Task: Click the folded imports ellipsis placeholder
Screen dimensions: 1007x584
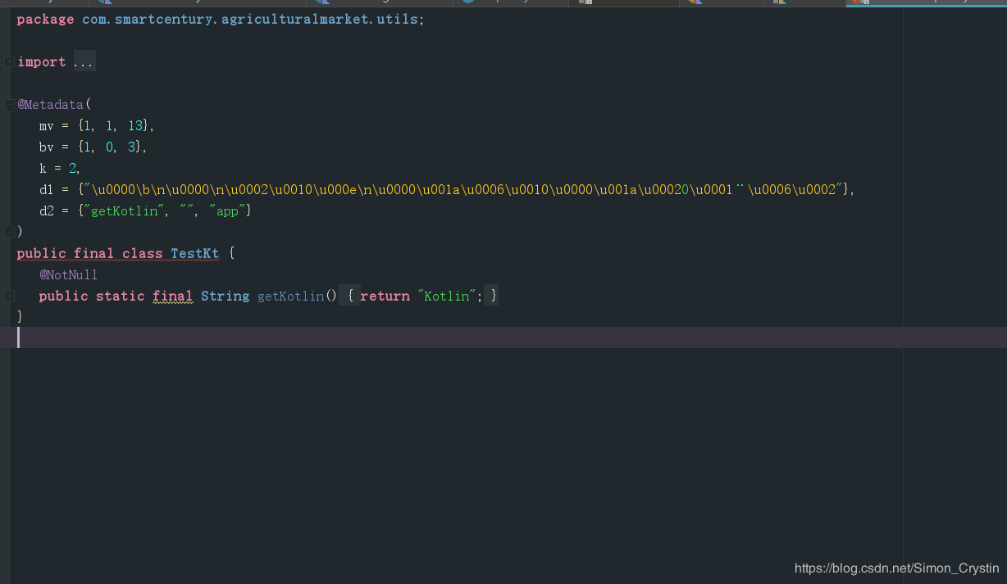Action: click(x=84, y=62)
